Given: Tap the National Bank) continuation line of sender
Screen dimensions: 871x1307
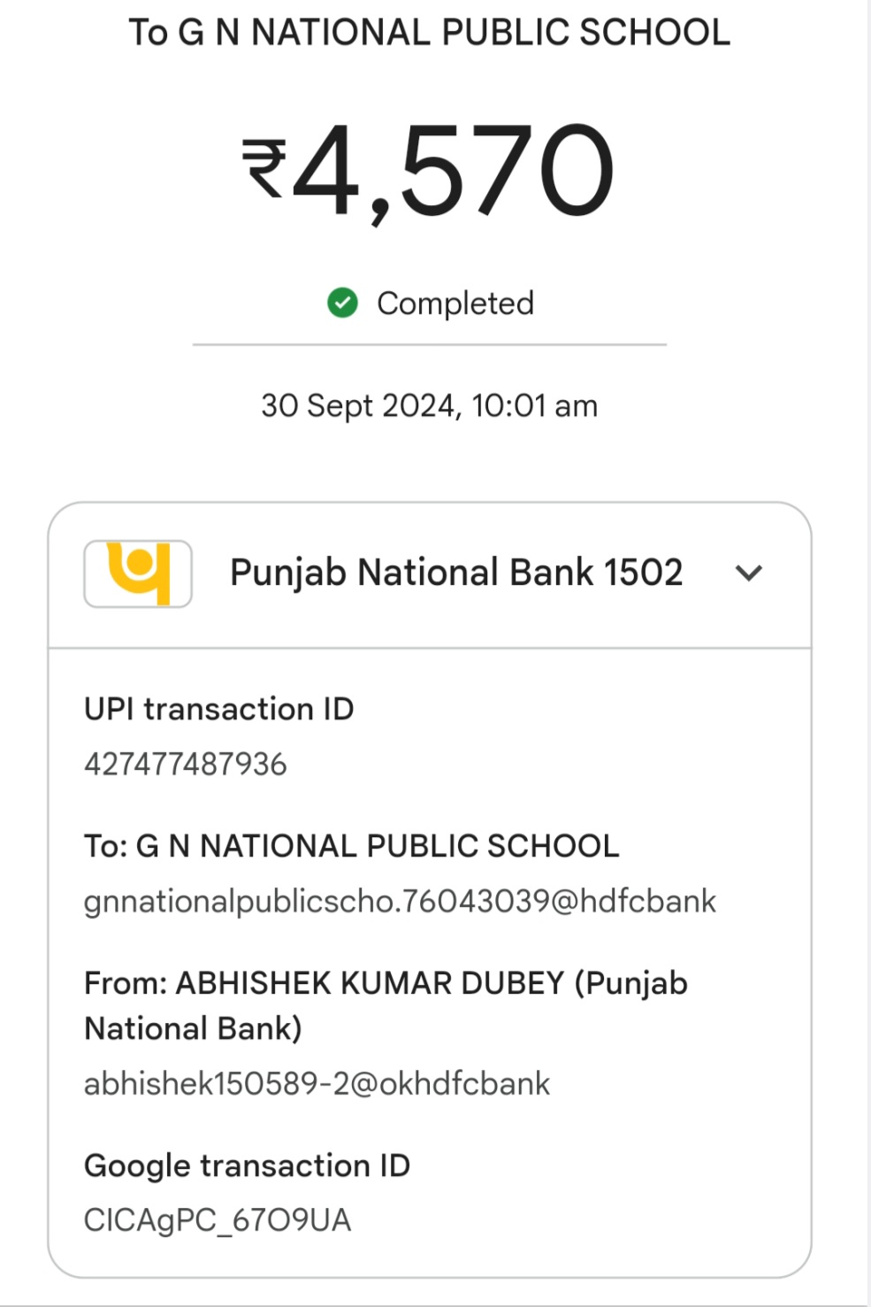Looking at the screenshot, I should [193, 1028].
